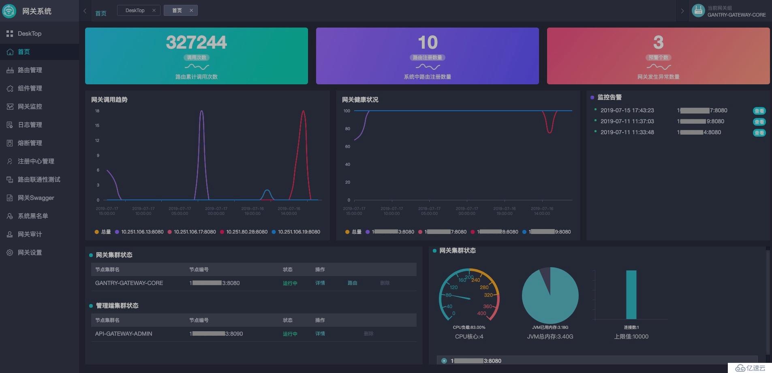The height and width of the screenshot is (373, 772).
Task: Click the 调用次数 327244 card
Action: 197,56
